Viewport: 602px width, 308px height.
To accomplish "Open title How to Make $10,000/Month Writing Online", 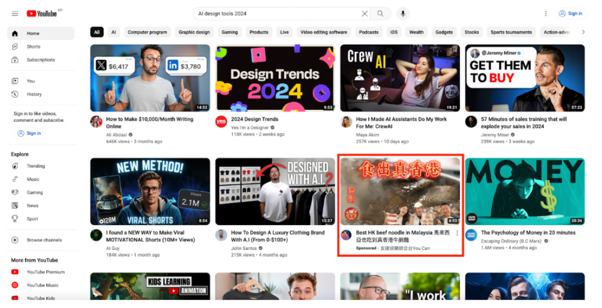I will (150, 123).
